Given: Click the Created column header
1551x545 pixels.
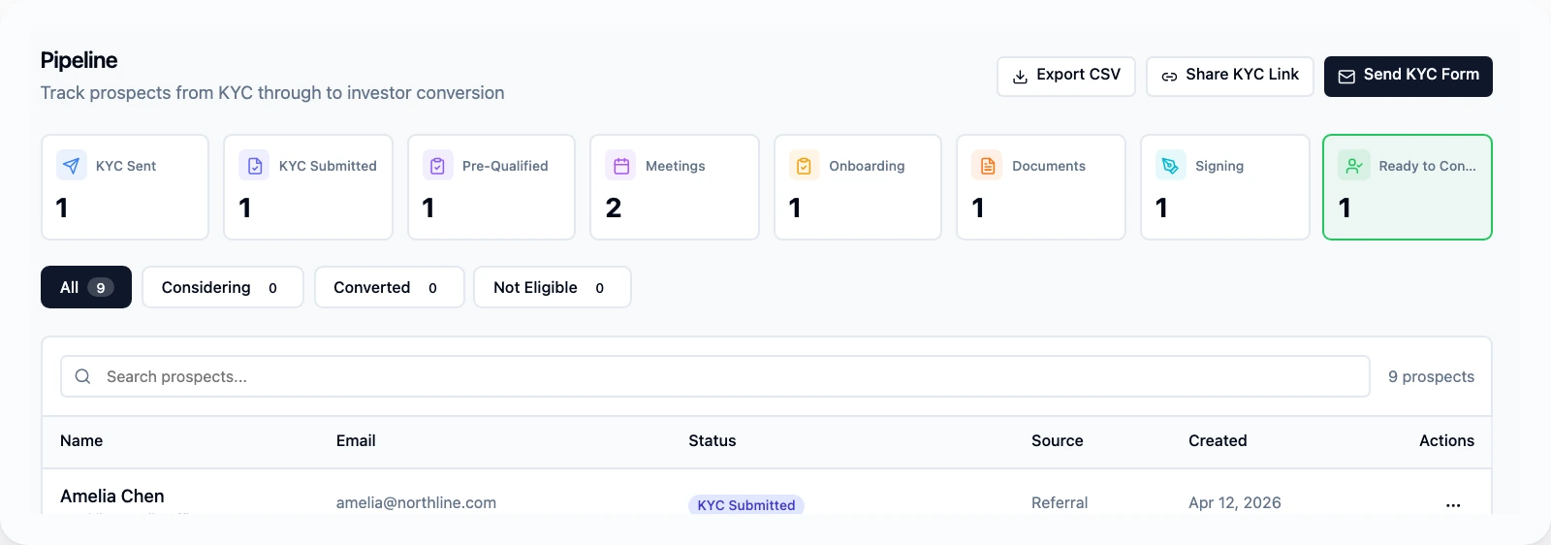Looking at the screenshot, I should click(1218, 440).
